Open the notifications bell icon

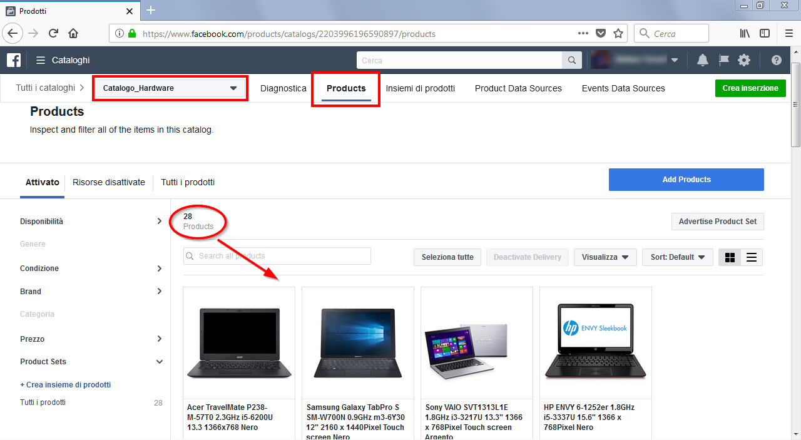703,60
